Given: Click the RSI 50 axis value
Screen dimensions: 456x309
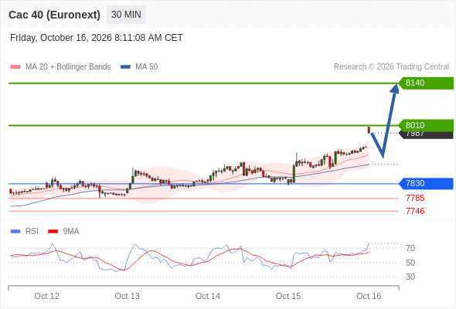Looking at the screenshot, I should [410, 263].
